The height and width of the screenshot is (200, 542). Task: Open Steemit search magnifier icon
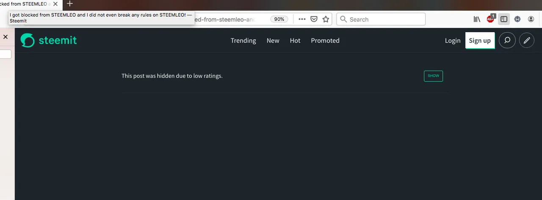(x=507, y=41)
